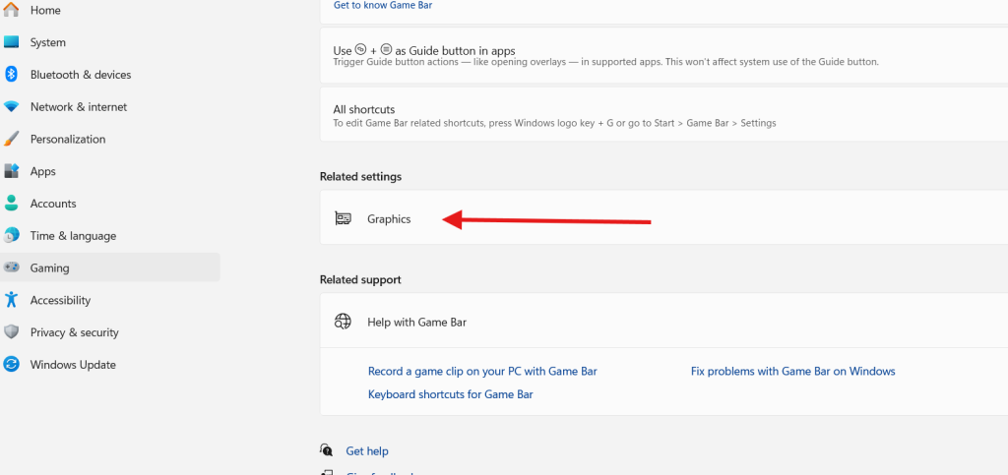1008x475 pixels.
Task: Click the Network wifi icon
Action: 12,107
